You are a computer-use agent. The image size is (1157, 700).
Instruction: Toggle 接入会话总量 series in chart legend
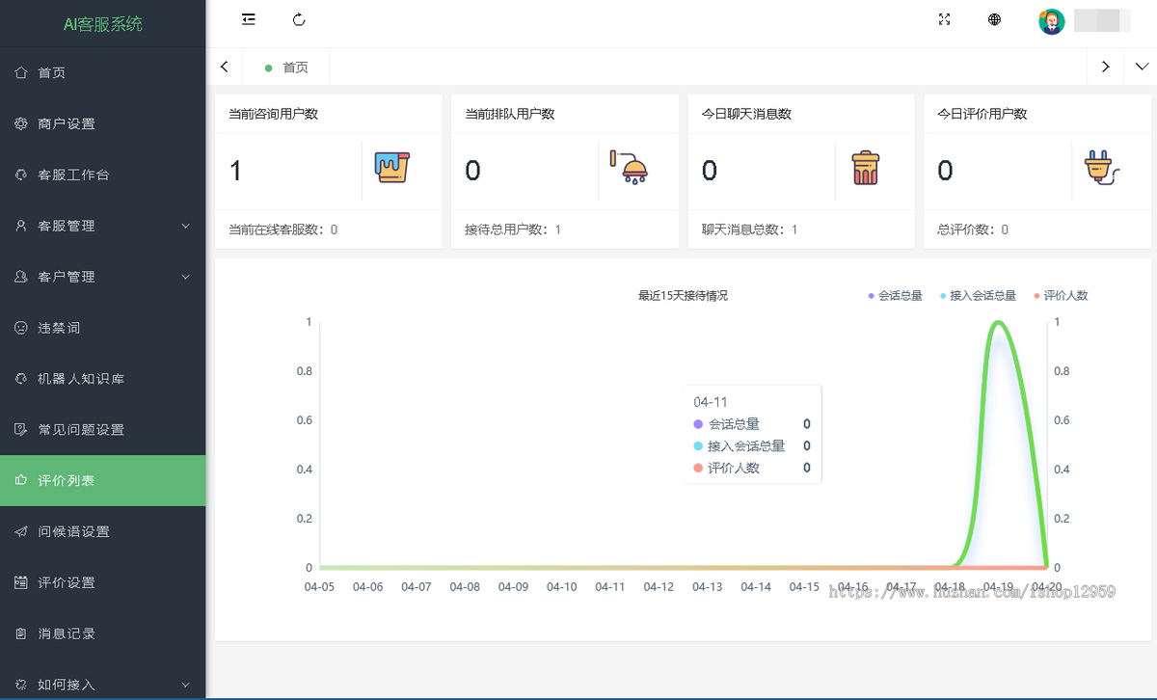(x=977, y=296)
